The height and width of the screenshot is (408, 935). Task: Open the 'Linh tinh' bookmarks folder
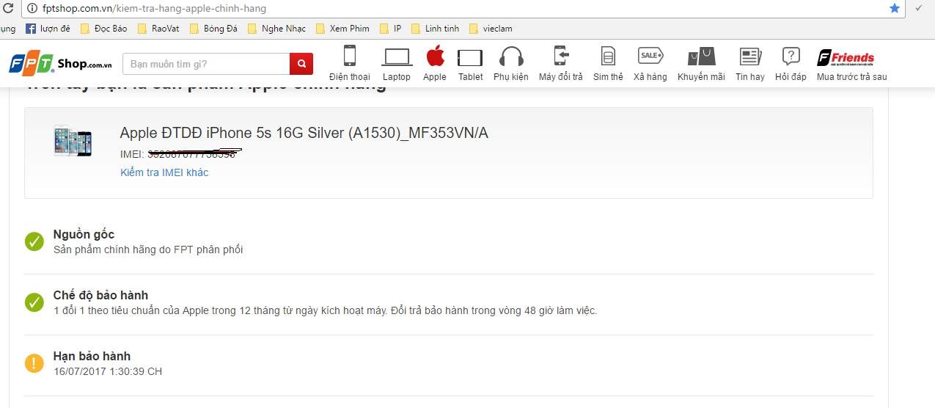435,29
